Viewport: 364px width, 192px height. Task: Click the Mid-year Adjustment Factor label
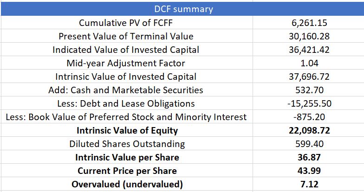125,63
